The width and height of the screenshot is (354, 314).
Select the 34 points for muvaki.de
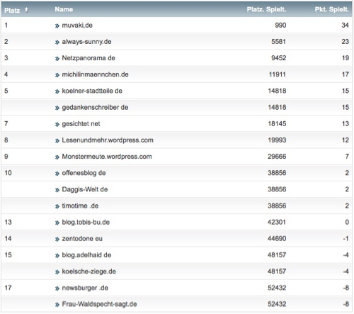pyautogui.click(x=345, y=26)
